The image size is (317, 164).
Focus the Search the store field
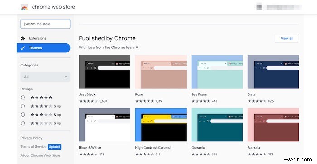tap(45, 24)
